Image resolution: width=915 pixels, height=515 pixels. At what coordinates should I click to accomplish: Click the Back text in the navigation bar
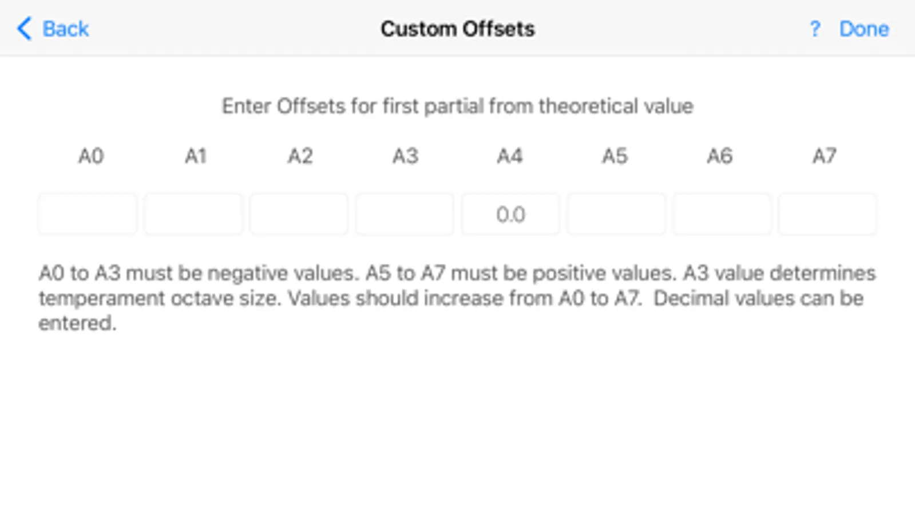point(65,29)
